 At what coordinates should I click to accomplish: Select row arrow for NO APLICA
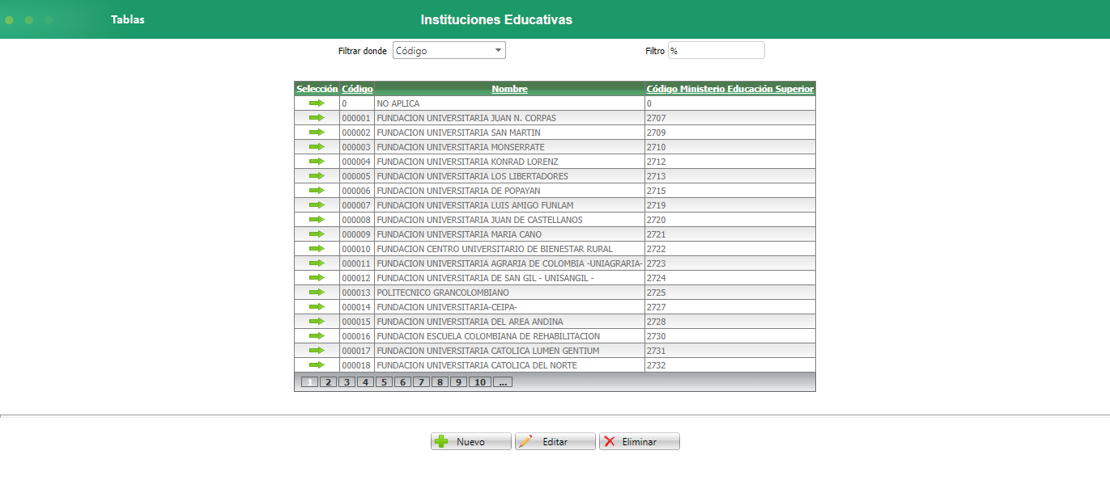point(317,103)
